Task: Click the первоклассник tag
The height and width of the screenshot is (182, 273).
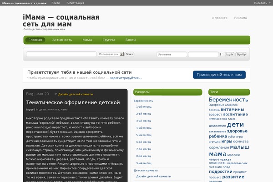Action: (237, 163)
